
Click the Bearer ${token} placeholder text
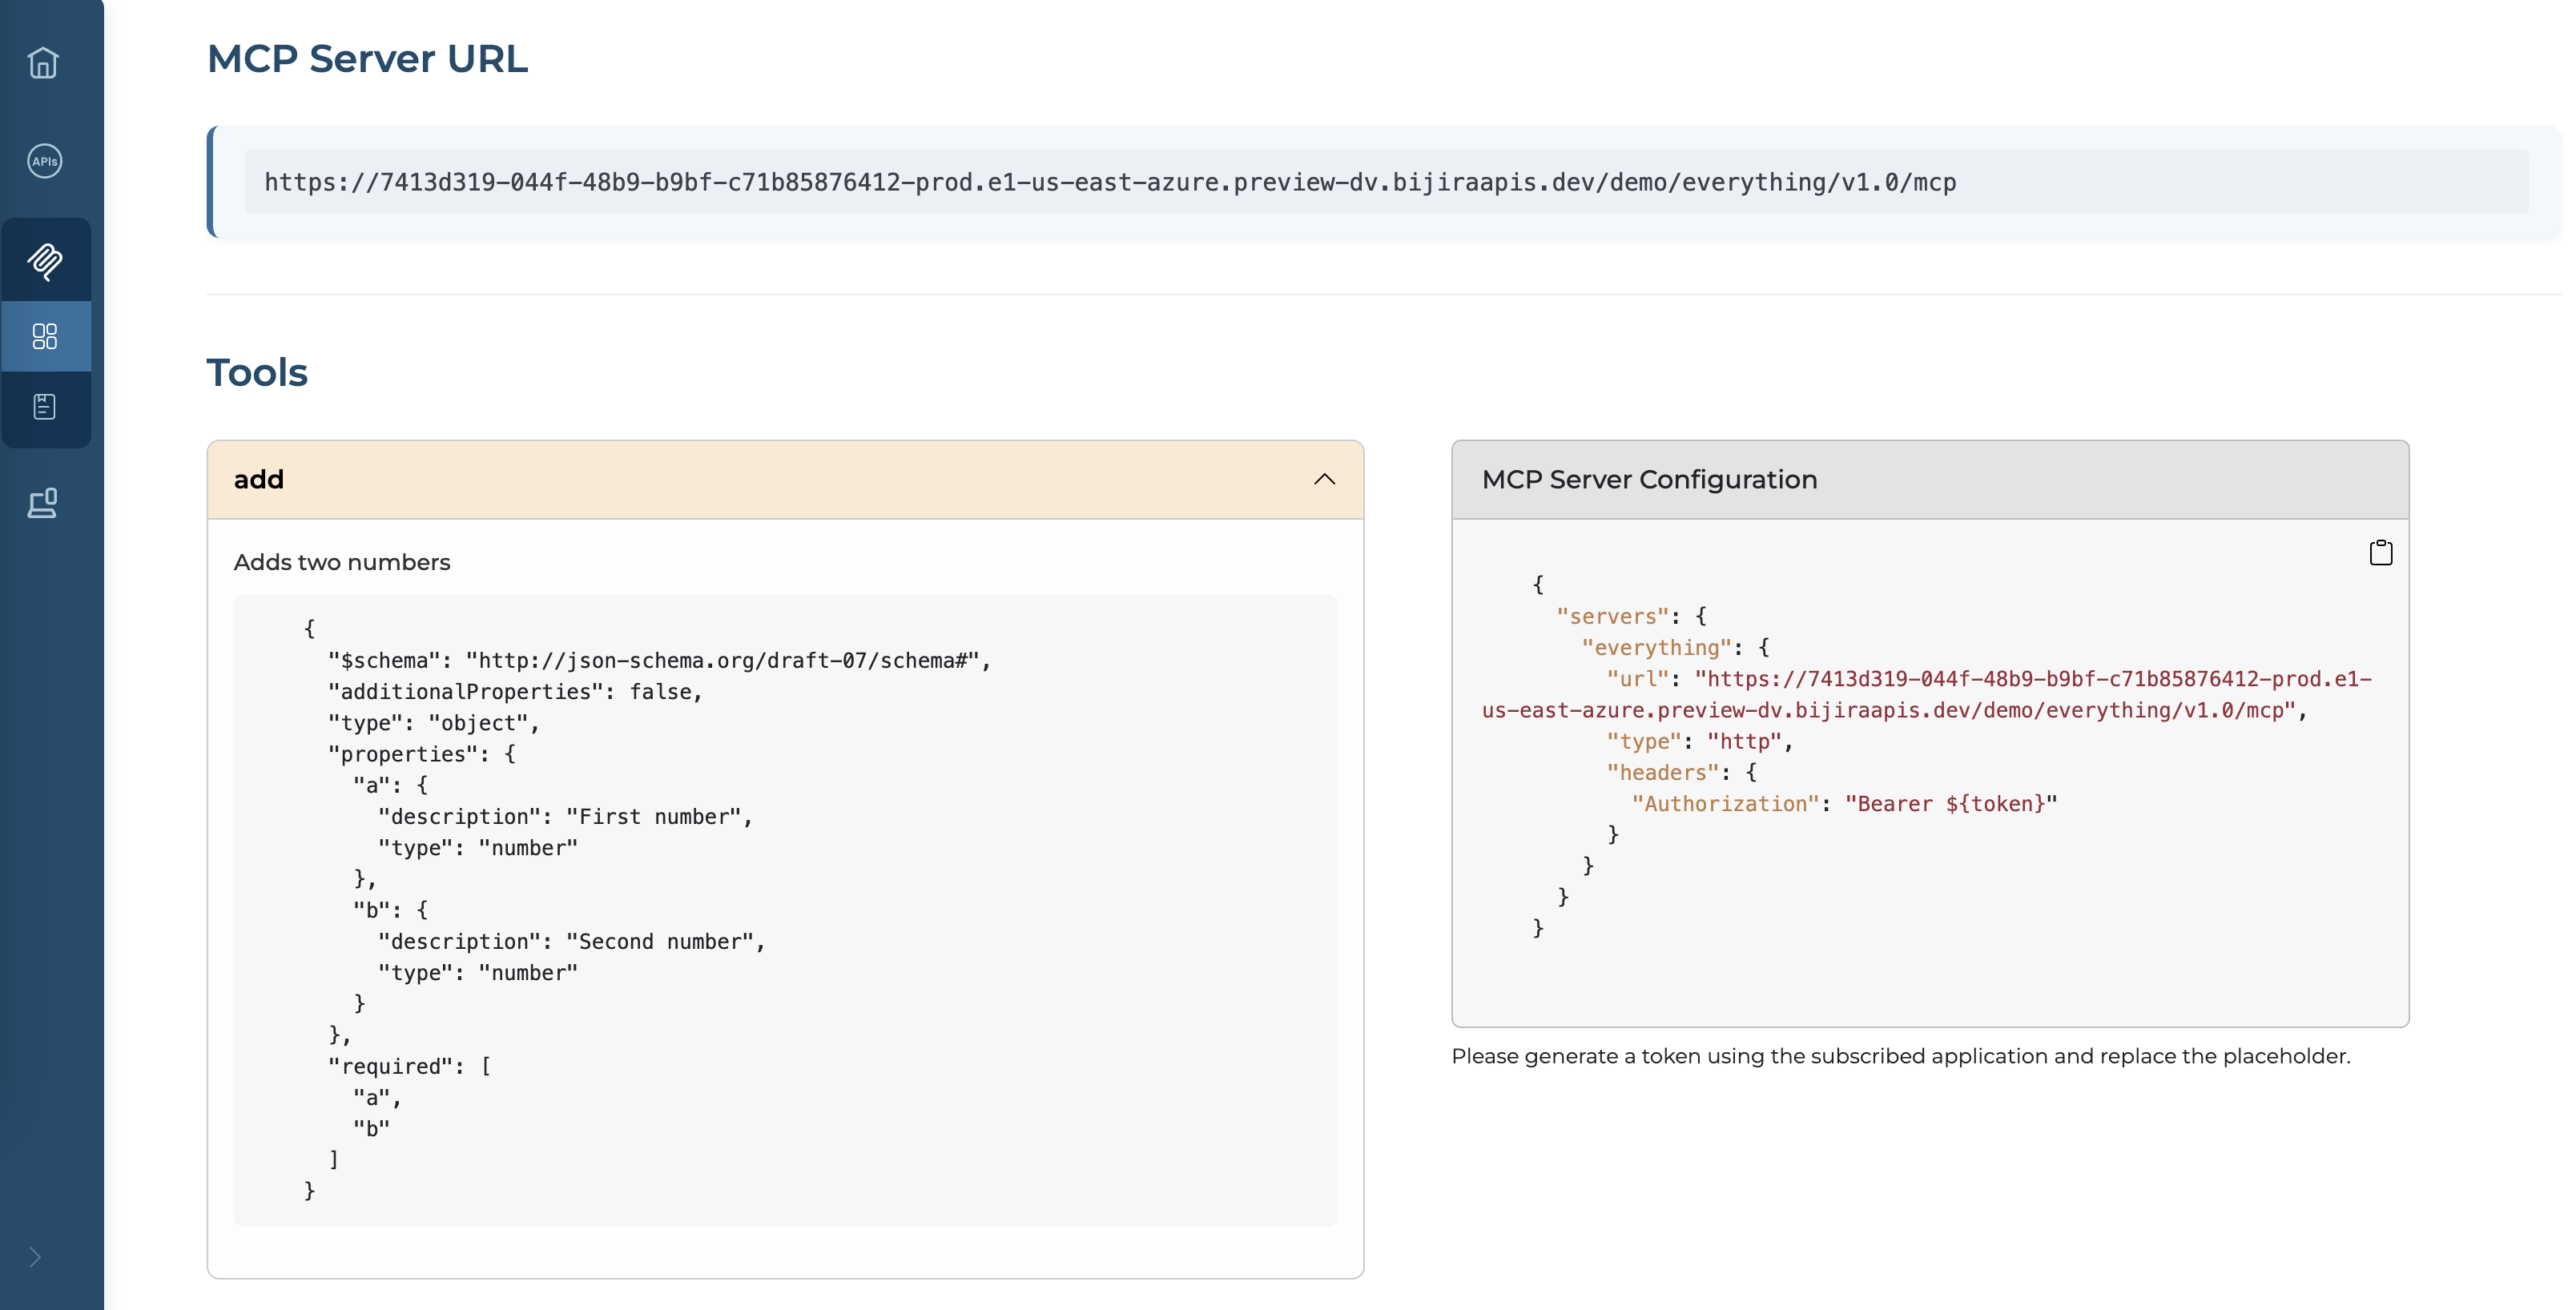(1950, 804)
